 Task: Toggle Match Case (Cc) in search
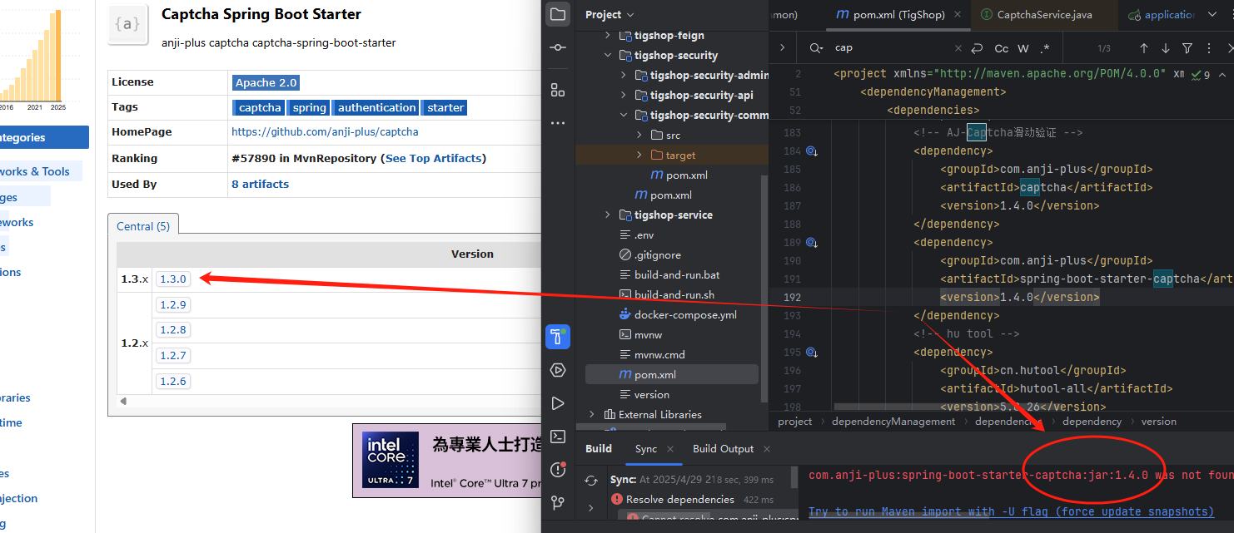1002,48
